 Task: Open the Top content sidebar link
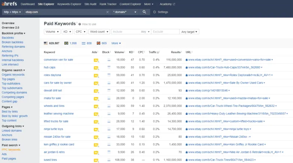tap(9, 121)
